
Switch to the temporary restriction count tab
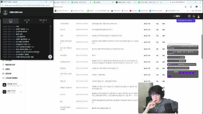[27, 21]
